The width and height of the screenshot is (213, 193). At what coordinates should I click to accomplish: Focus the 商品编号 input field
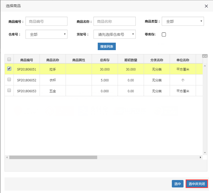point(46,21)
